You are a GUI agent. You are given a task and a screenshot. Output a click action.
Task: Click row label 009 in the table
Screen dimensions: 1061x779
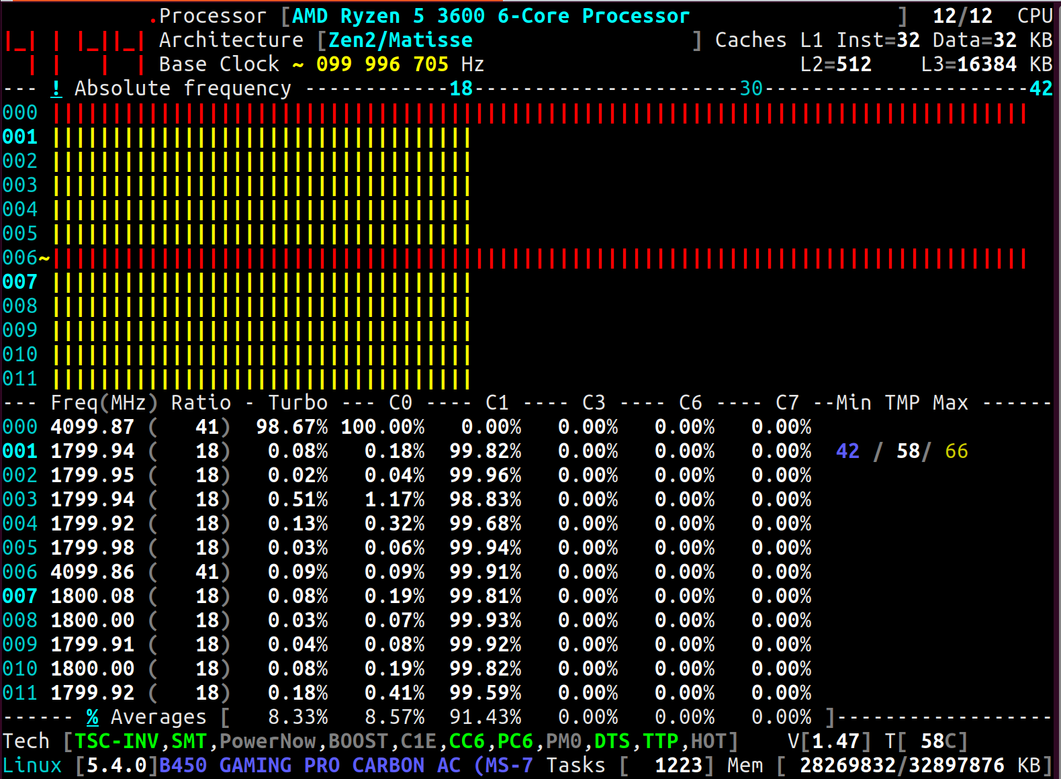20,645
